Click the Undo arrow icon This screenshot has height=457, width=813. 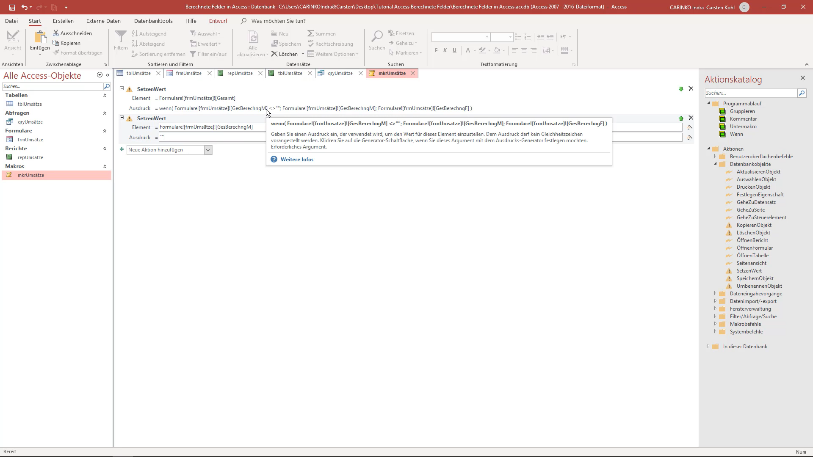tap(25, 7)
